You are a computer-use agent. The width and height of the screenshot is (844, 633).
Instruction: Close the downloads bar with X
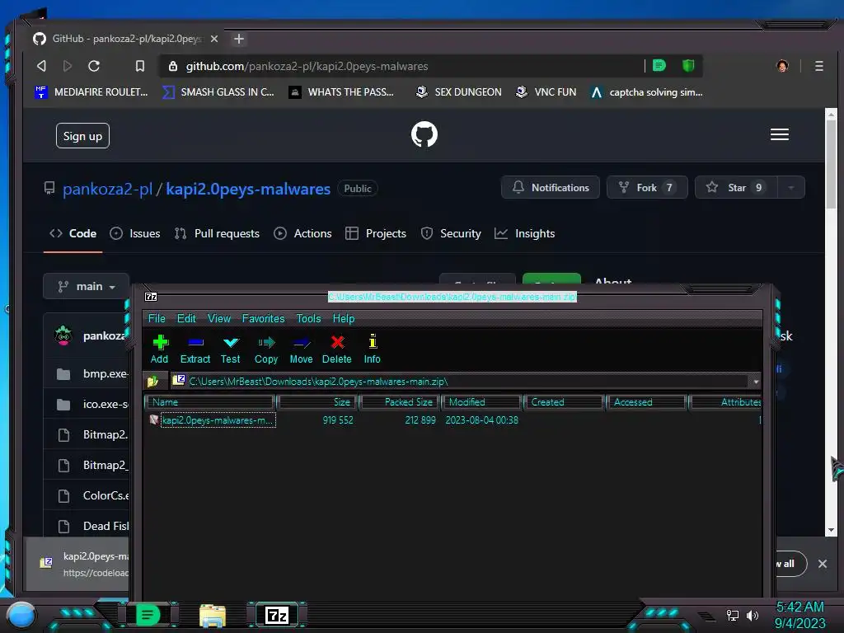[822, 564]
